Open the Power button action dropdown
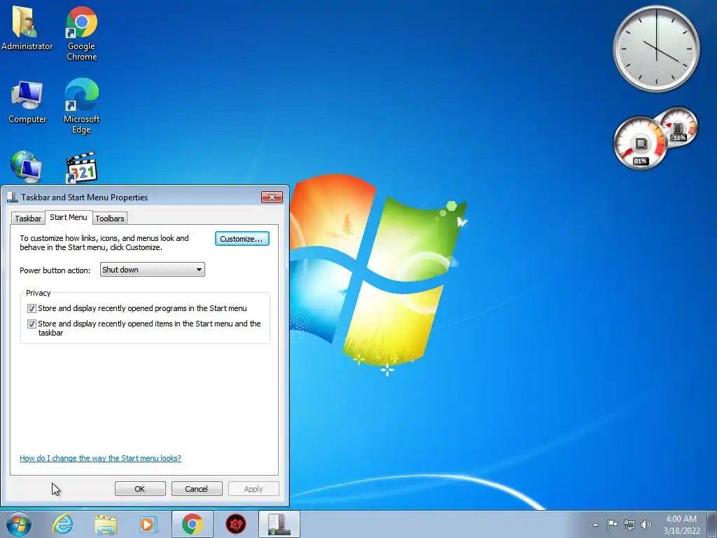717x538 pixels. tap(152, 270)
